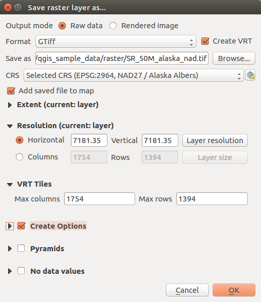Open the CRS selector globe icon
Image resolution: width=261 pixels, height=302 pixels.
[250, 75]
